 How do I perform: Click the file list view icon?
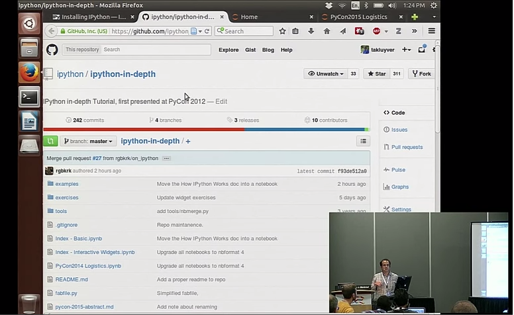point(363,141)
